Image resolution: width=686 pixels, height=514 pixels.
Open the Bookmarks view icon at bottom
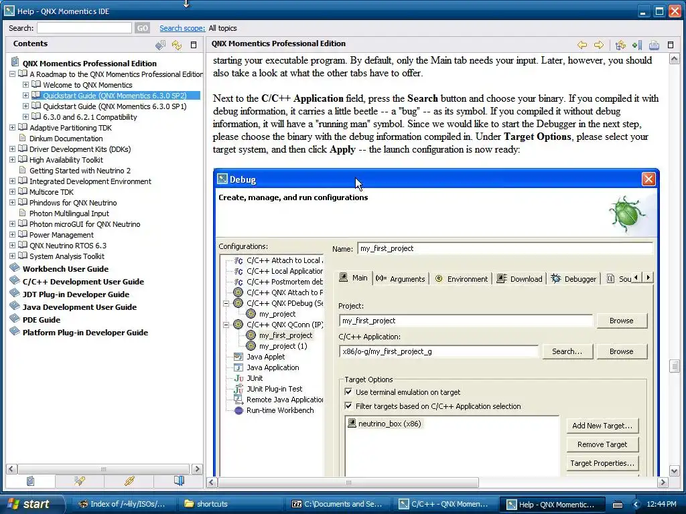pyautogui.click(x=178, y=481)
